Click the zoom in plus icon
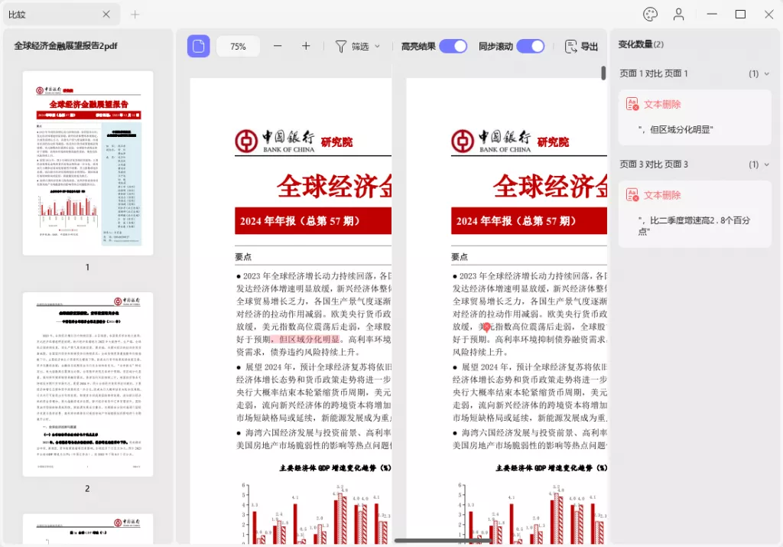The height and width of the screenshot is (547, 783). (x=305, y=46)
